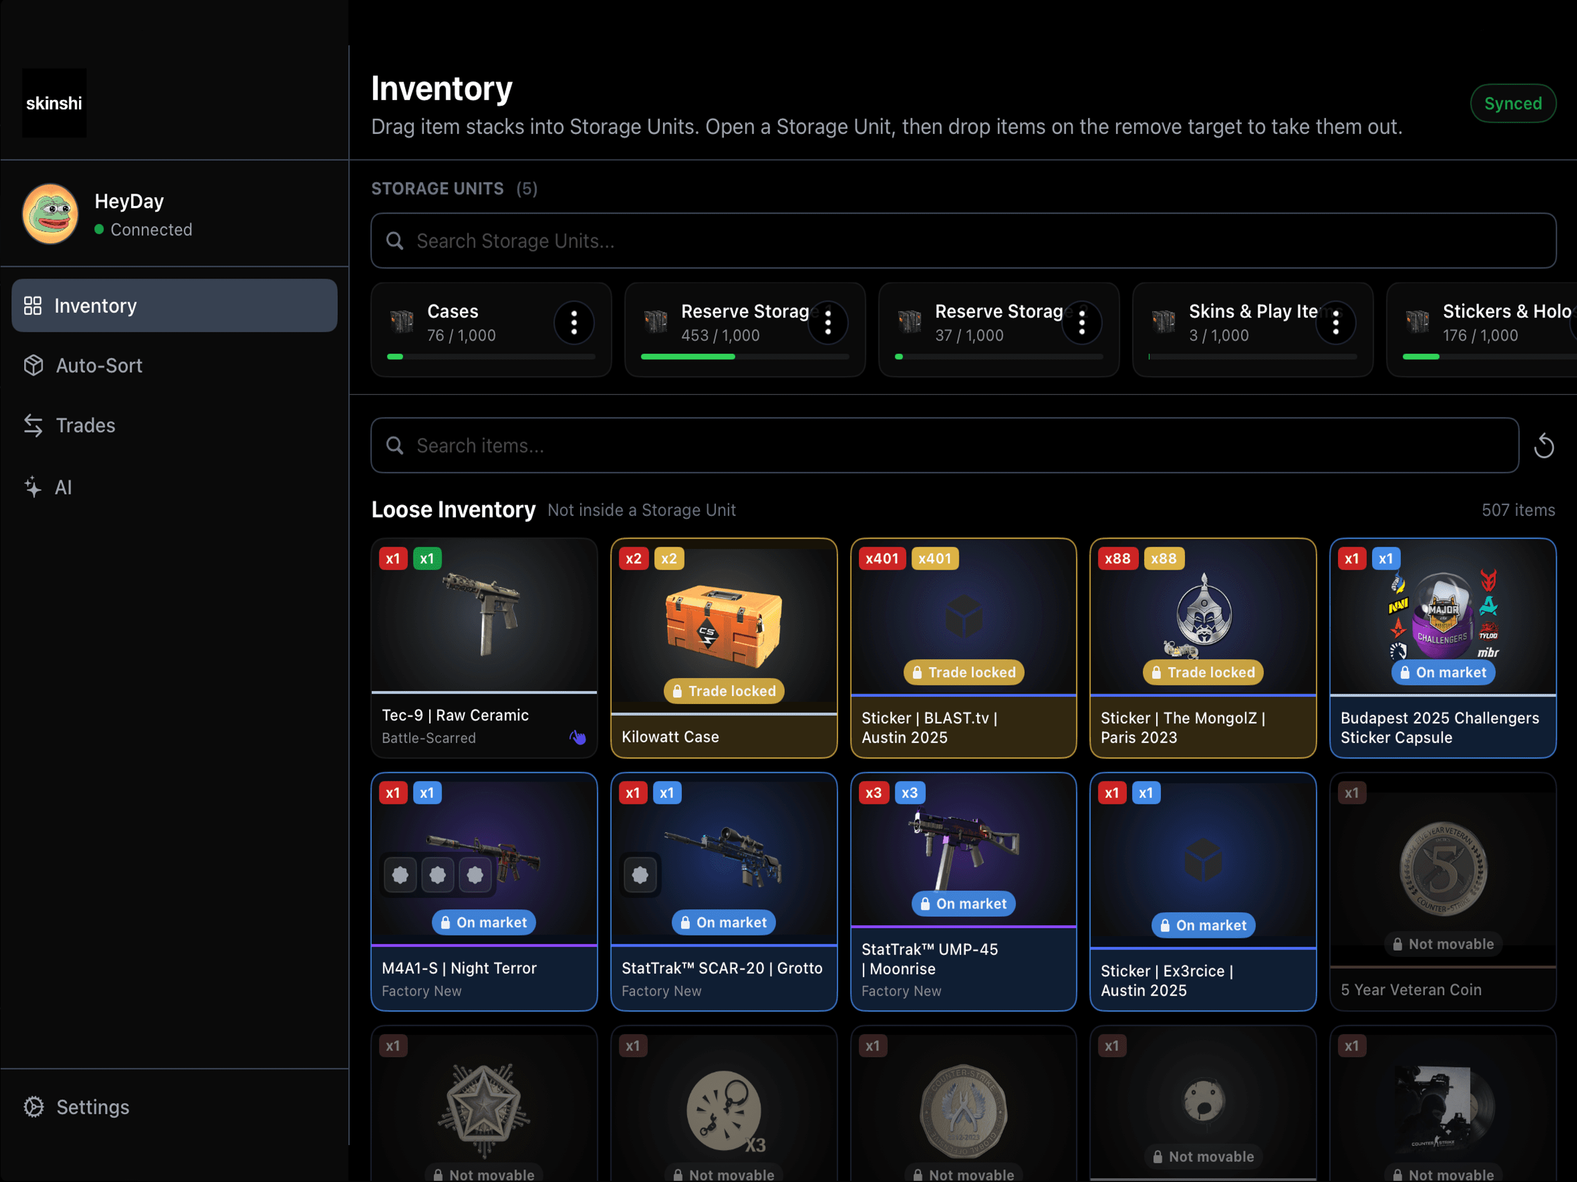The height and width of the screenshot is (1182, 1577).
Task: Select Sticker The MongolZ Paris 2023 stack
Action: [x=1203, y=648]
